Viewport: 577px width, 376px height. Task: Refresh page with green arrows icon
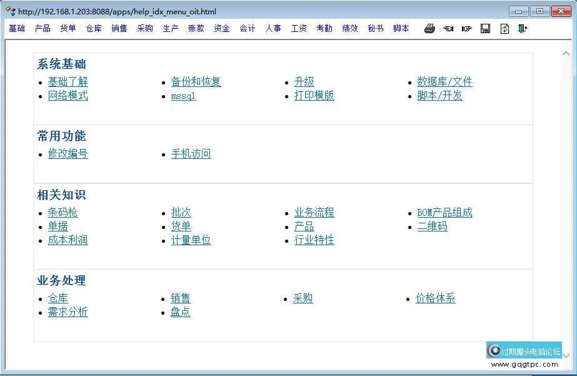[504, 28]
